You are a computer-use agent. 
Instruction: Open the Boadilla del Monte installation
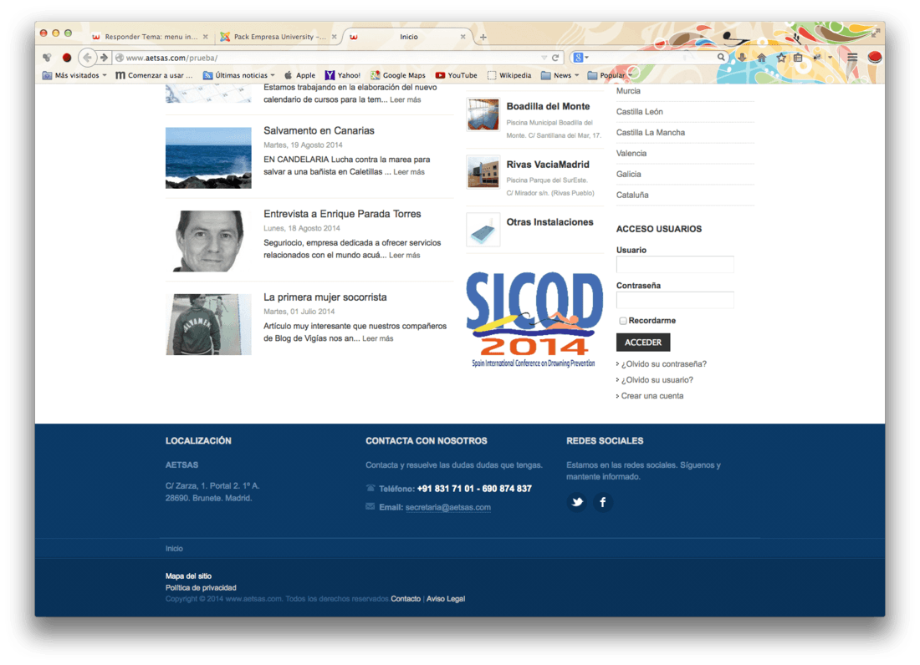[548, 106]
